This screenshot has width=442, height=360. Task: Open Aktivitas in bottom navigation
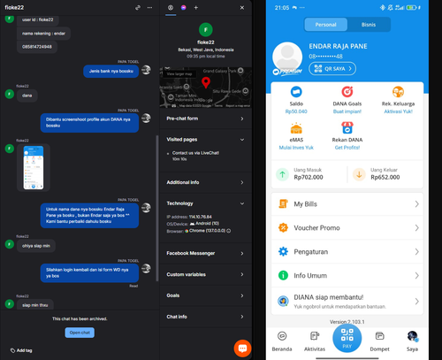click(x=315, y=341)
